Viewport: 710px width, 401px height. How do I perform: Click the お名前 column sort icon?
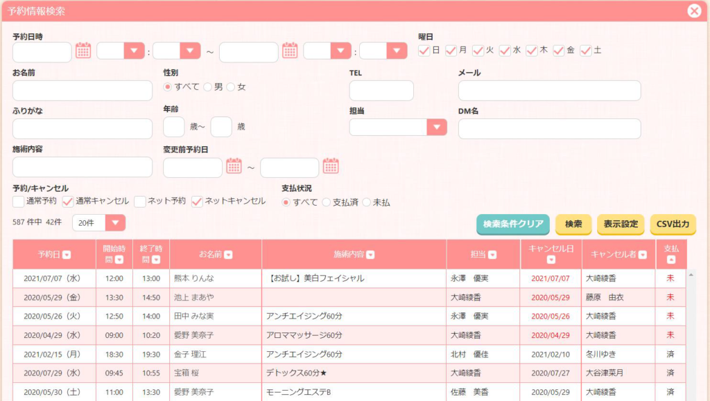pyautogui.click(x=228, y=255)
